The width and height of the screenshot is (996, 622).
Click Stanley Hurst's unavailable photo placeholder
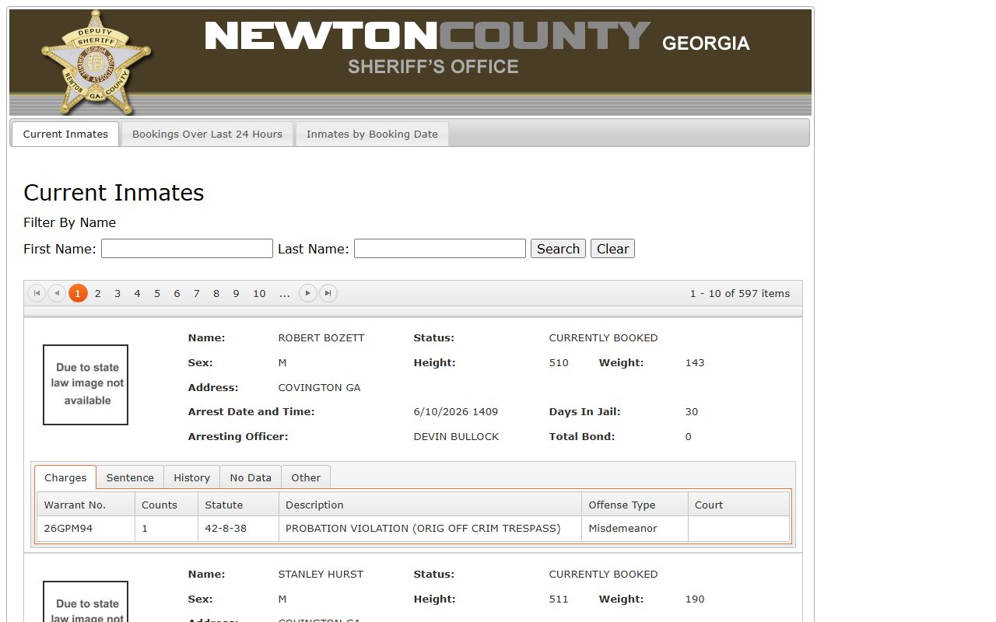point(86,602)
